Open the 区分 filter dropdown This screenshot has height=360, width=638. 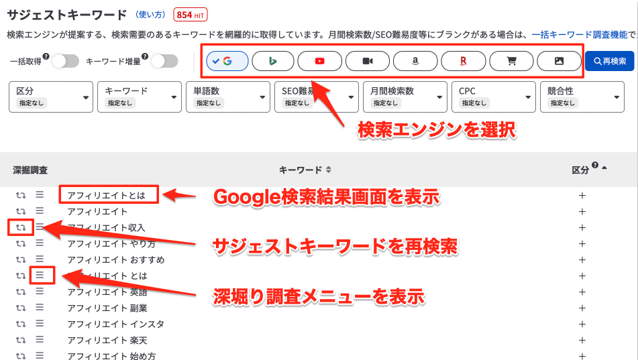pos(51,97)
